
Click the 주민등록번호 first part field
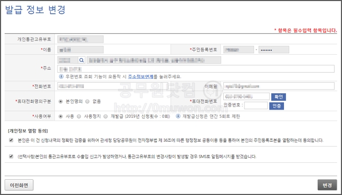click(239, 50)
